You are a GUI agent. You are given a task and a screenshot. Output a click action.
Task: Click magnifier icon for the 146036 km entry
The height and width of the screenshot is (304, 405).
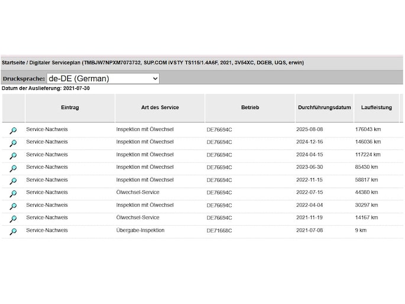13,143
